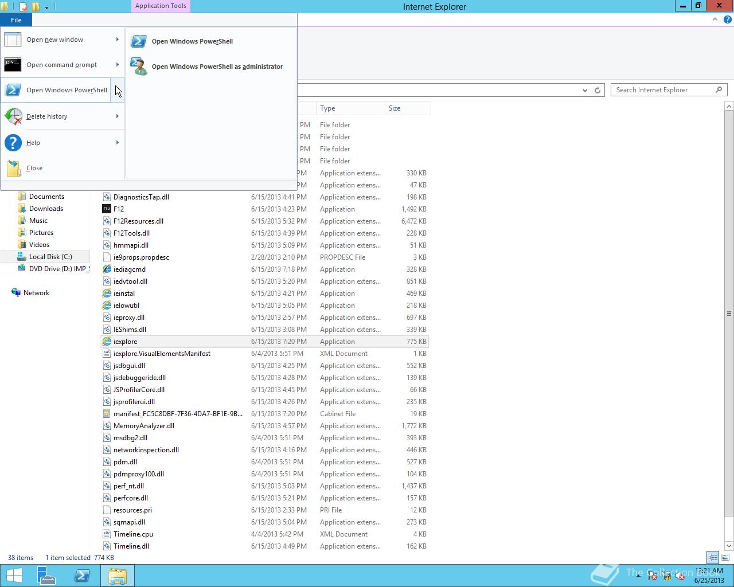Click Action Center flag tray icon
Image resolution: width=734 pixels, height=587 pixels.
(x=652, y=576)
